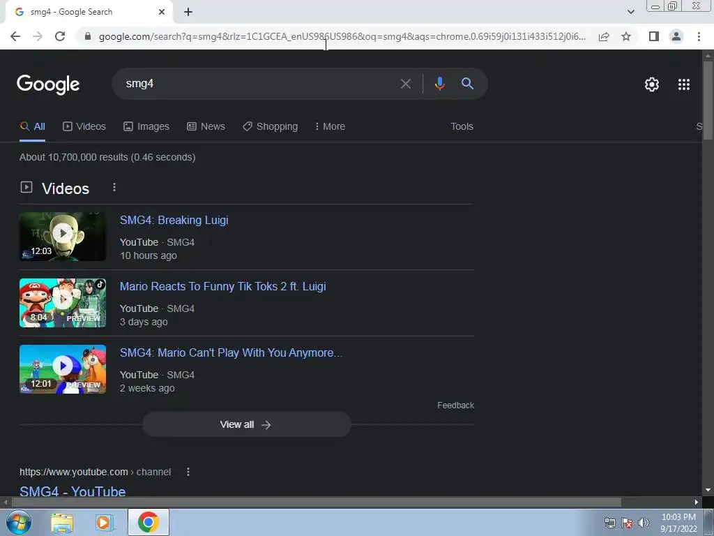Switch to the Shopping tab
The width and height of the screenshot is (714, 536).
click(x=271, y=126)
